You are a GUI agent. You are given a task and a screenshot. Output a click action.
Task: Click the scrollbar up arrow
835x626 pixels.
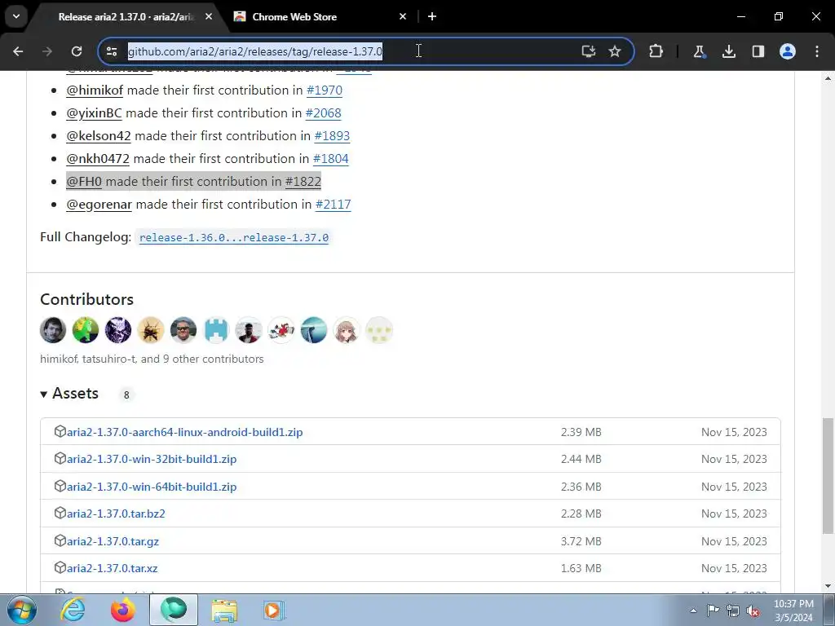(x=828, y=78)
